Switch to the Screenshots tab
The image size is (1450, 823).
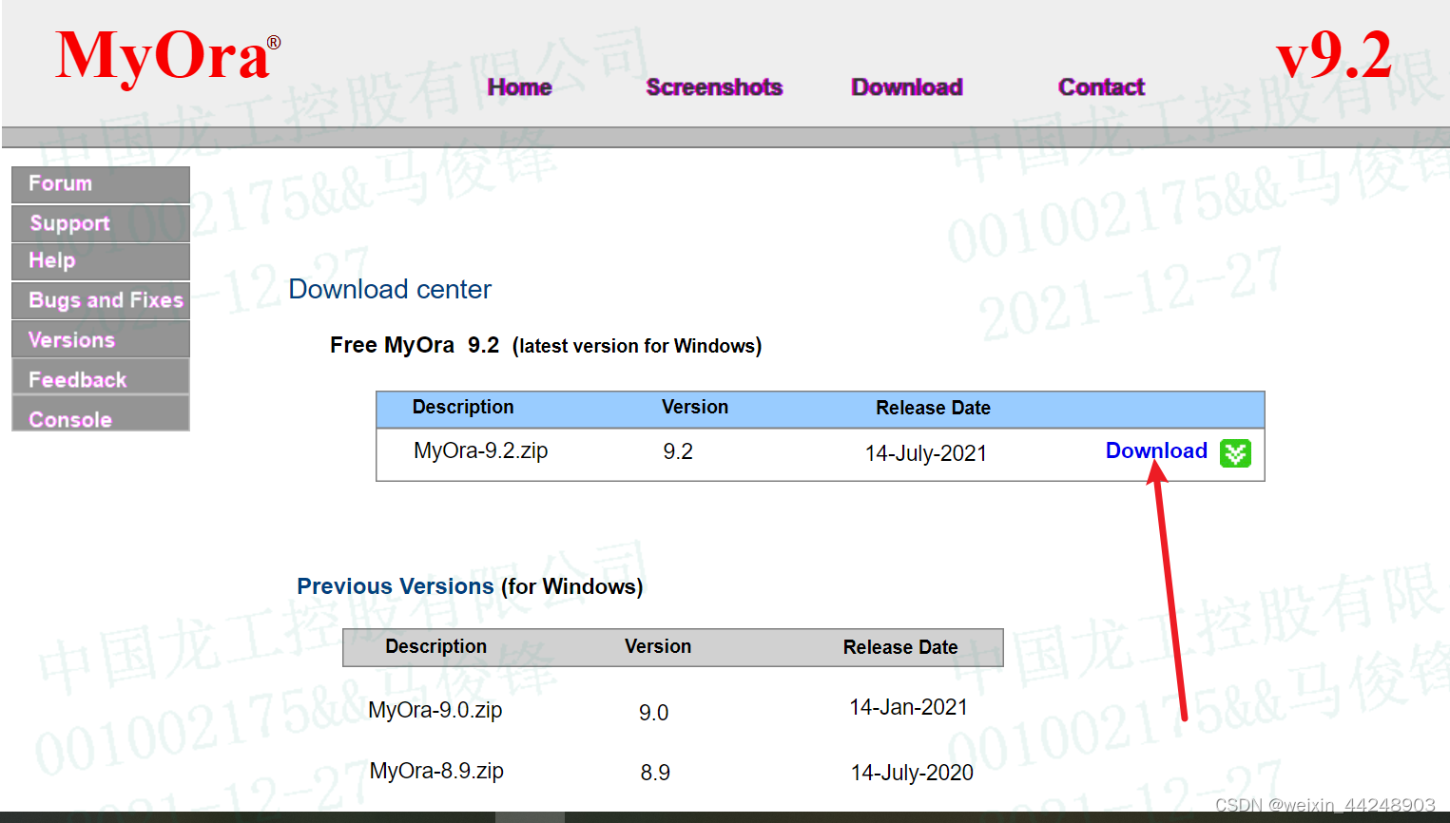pyautogui.click(x=714, y=86)
